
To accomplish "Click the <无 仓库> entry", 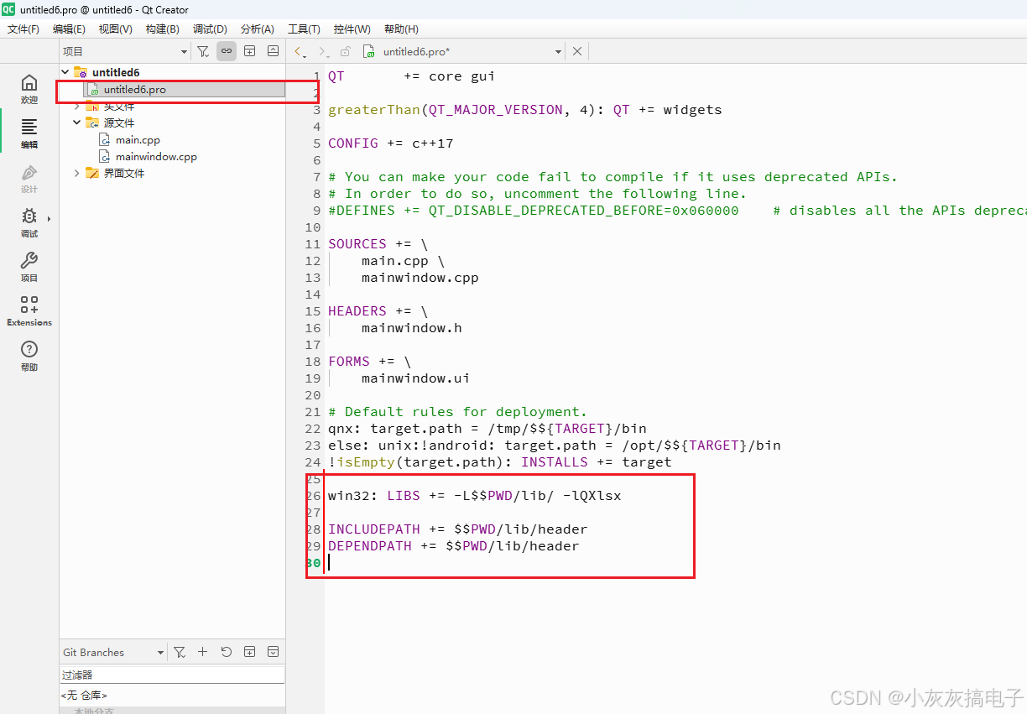I will 84,696.
